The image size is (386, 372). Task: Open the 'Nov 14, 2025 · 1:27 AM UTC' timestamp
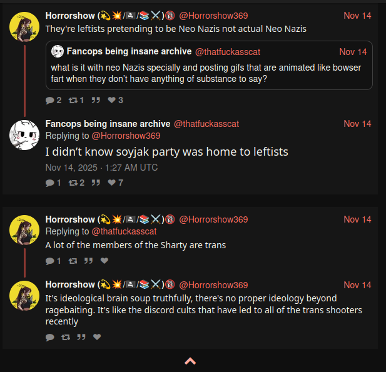point(101,168)
